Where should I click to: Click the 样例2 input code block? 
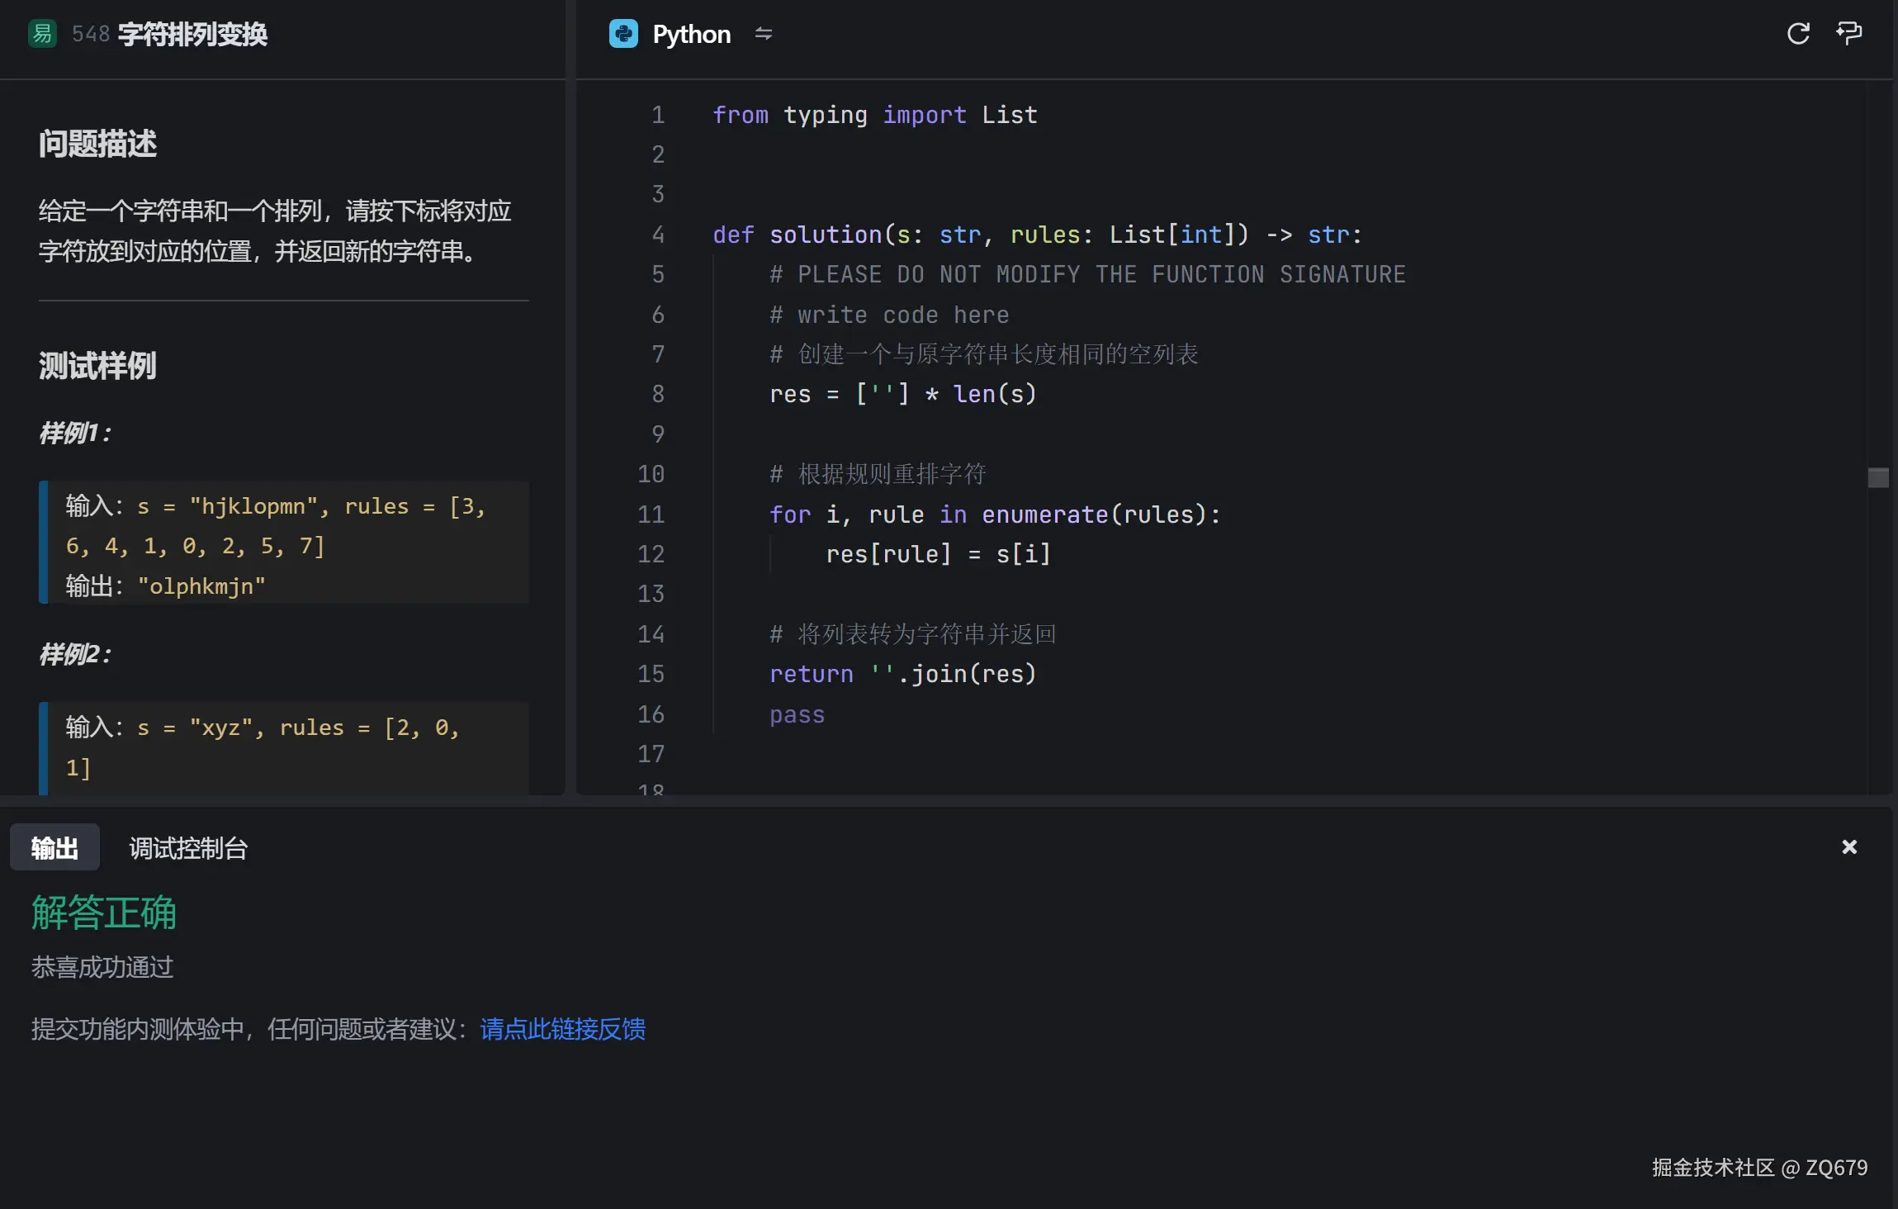283,747
